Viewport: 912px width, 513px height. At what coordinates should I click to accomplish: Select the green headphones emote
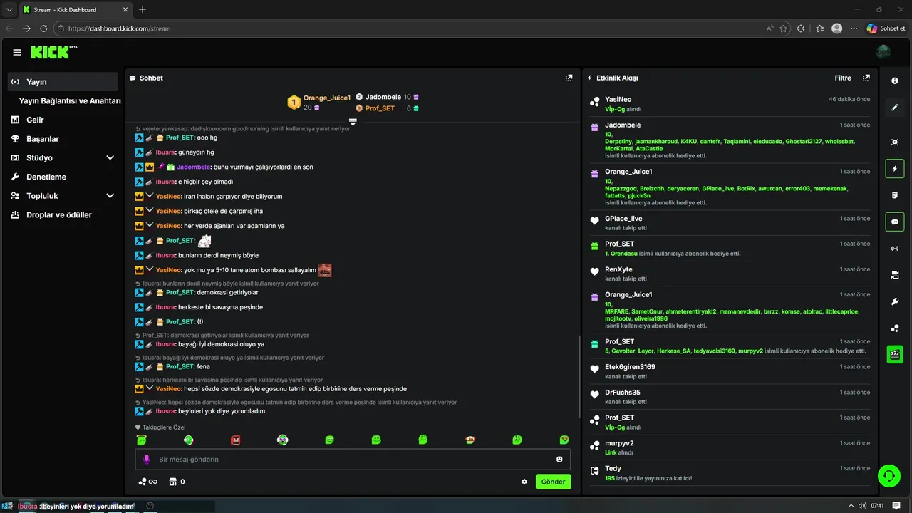[282, 440]
